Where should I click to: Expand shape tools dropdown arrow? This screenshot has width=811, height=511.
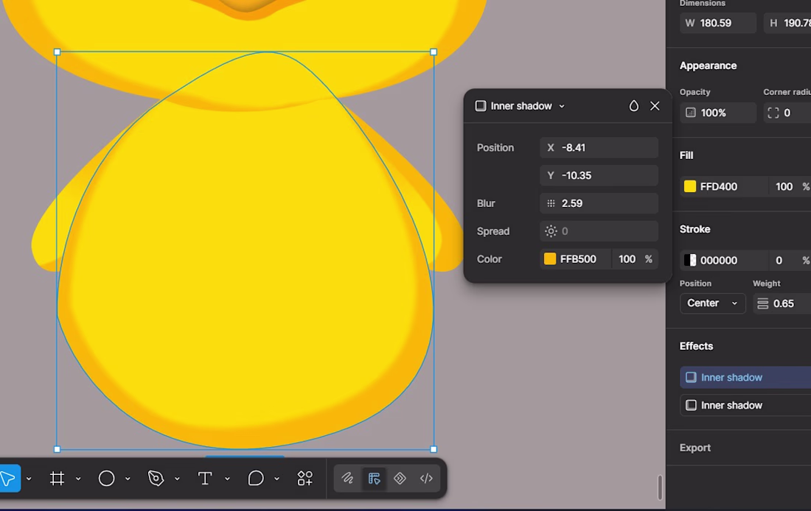click(128, 479)
